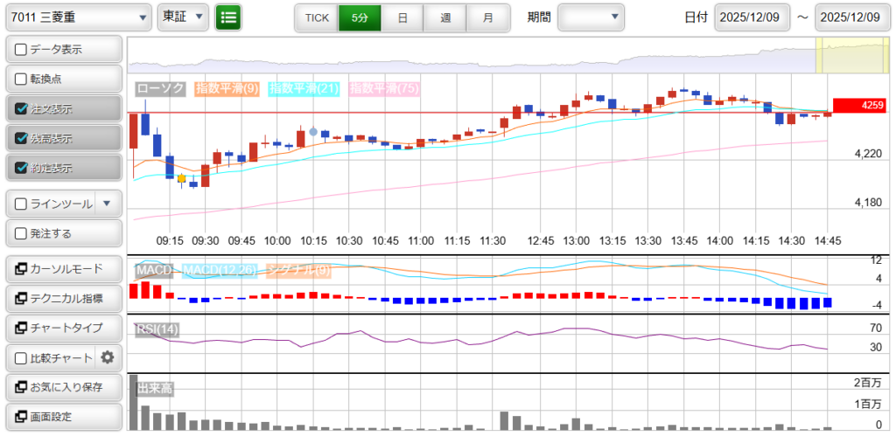
Task: Click the yellow star marker on chart
Action: pyautogui.click(x=181, y=178)
